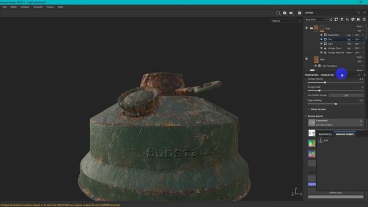Open the Edit menu
368x207 pixels.
pos(5,7)
